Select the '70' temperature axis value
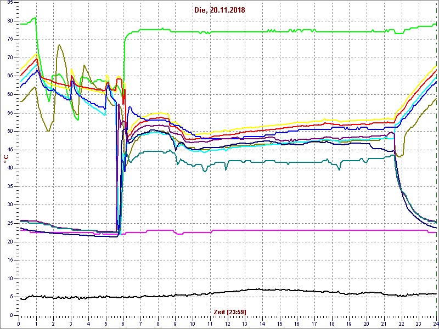 (10, 58)
